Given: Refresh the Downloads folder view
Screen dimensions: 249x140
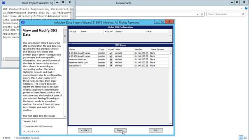Looking at the screenshot, I should click(x=202, y=14).
